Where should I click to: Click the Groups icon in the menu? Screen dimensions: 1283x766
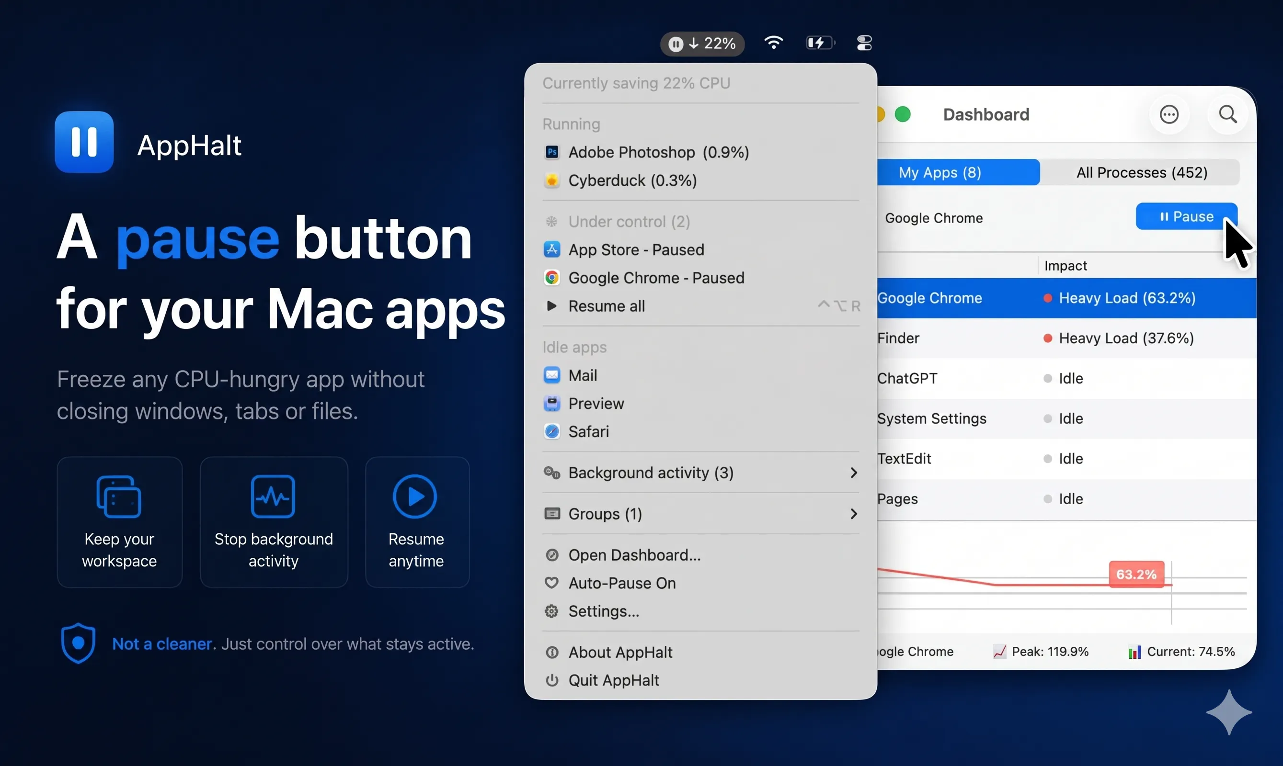551,514
